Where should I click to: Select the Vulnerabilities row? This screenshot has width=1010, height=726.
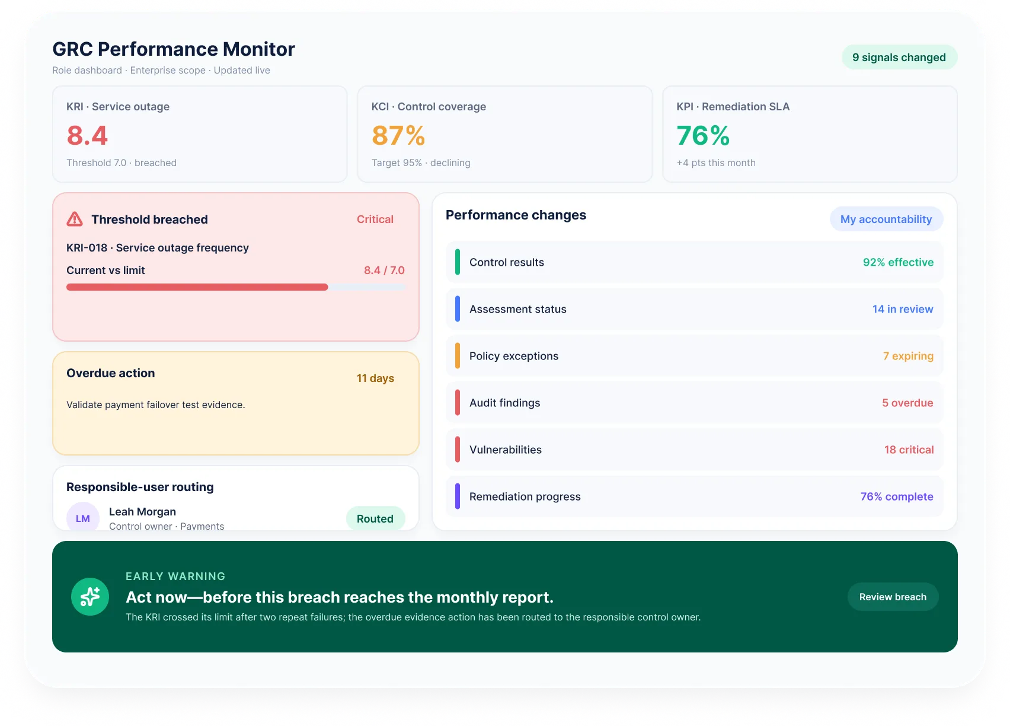(x=694, y=450)
